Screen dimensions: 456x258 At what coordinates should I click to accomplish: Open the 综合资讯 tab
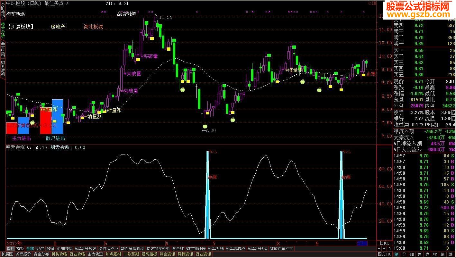click(x=167, y=254)
